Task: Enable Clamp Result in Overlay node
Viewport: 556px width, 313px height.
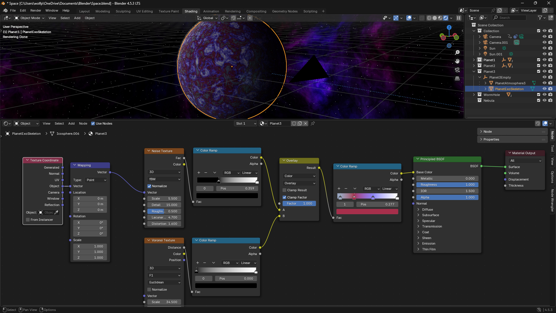Action: (x=284, y=190)
